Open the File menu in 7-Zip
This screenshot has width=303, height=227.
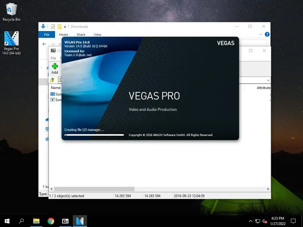[x=53, y=58]
